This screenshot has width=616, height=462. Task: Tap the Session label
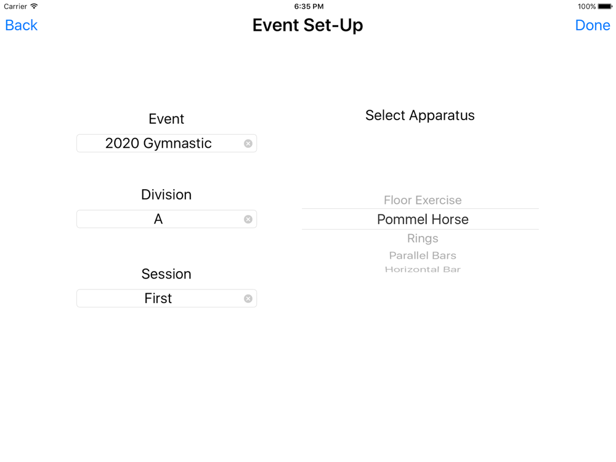pos(166,274)
